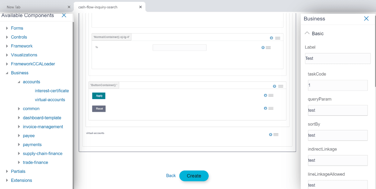Expand the trade-finance node

pos(19,163)
